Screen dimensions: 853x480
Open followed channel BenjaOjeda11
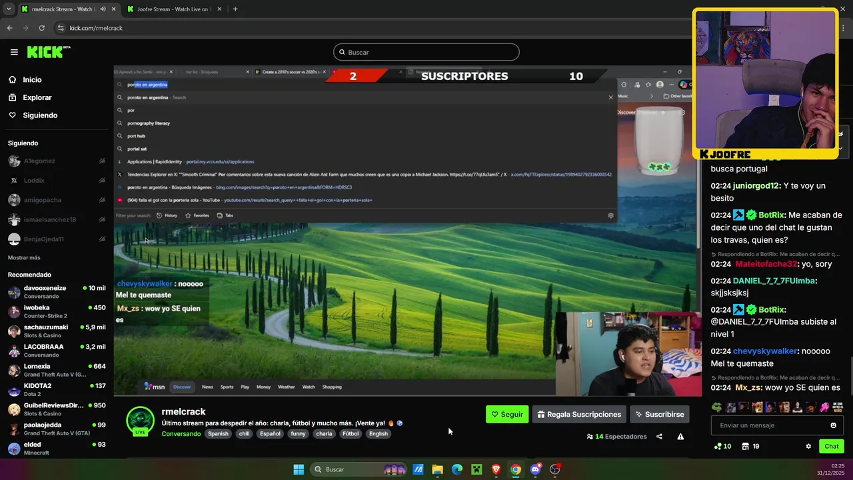57,239
